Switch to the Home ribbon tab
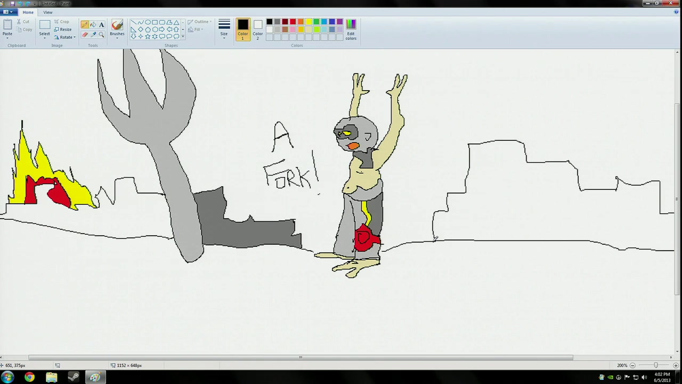Image resolution: width=682 pixels, height=384 pixels. click(x=28, y=12)
